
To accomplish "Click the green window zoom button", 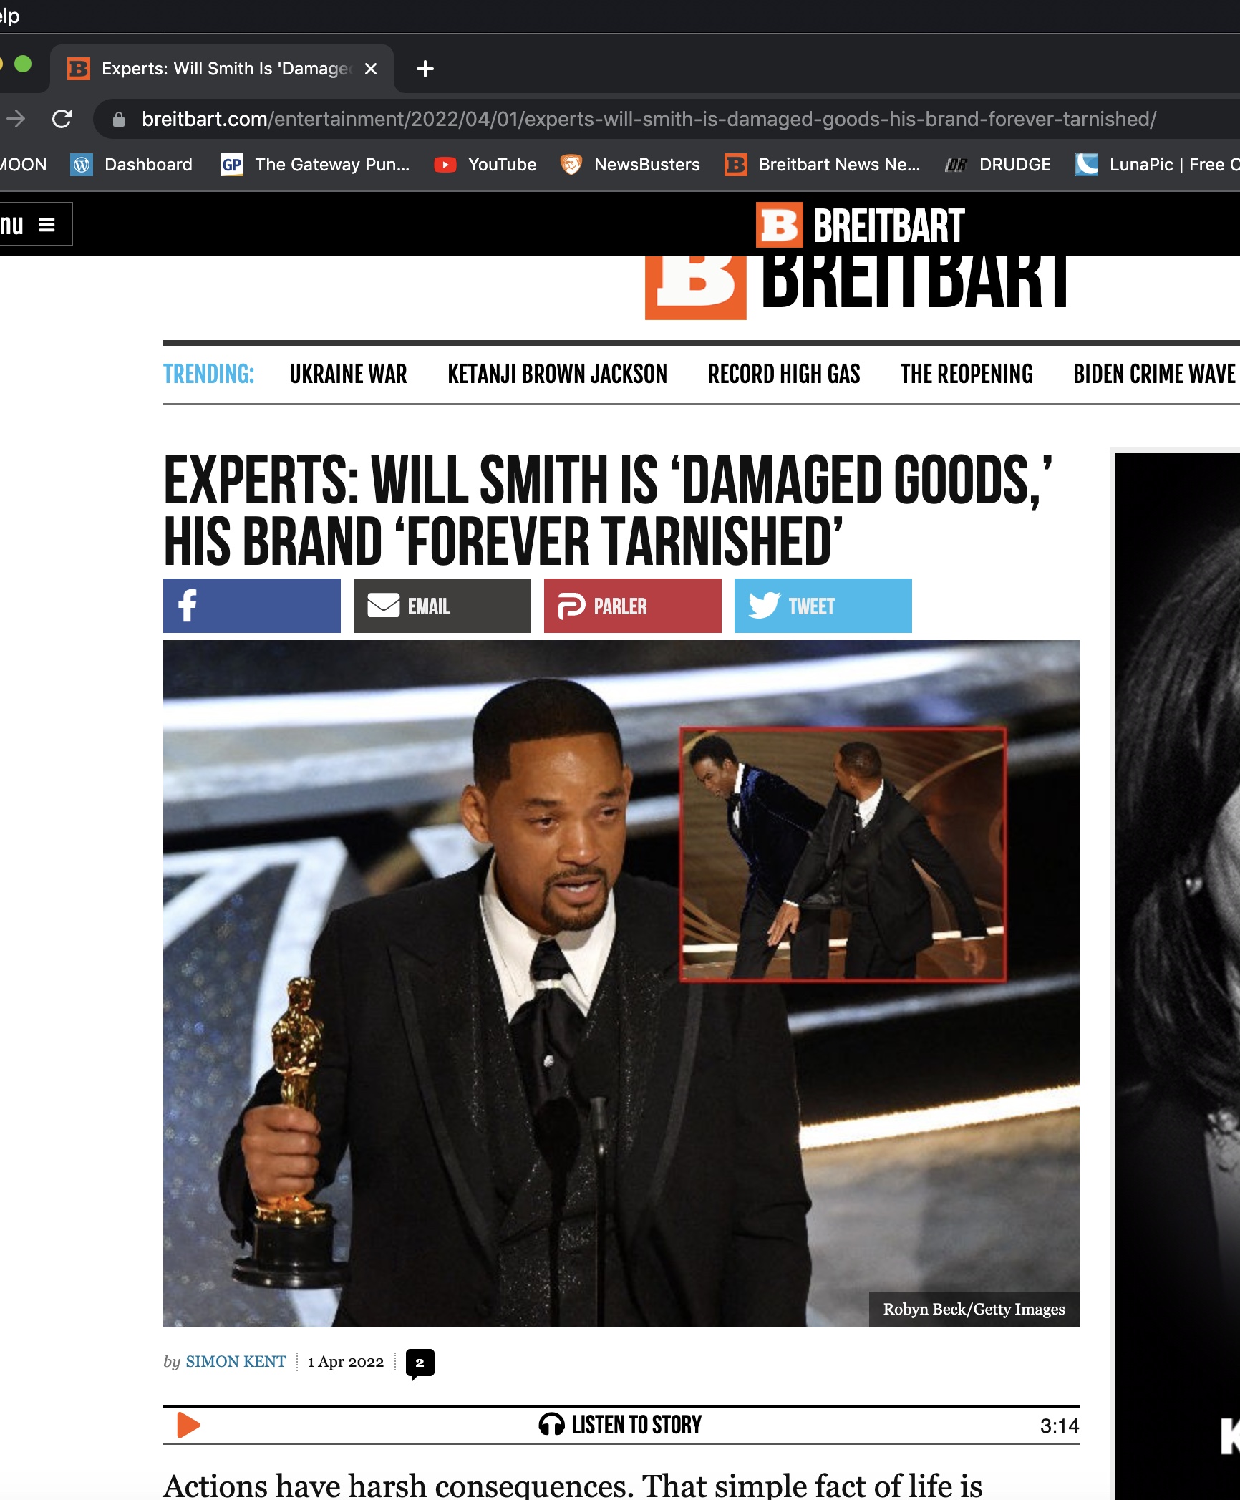I will coord(23,64).
